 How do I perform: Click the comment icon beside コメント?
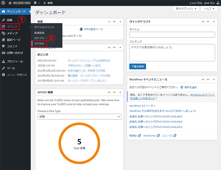click(x=4, y=46)
